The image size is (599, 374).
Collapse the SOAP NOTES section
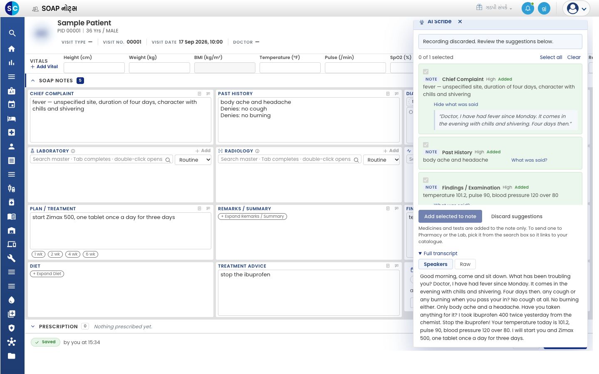pos(33,81)
